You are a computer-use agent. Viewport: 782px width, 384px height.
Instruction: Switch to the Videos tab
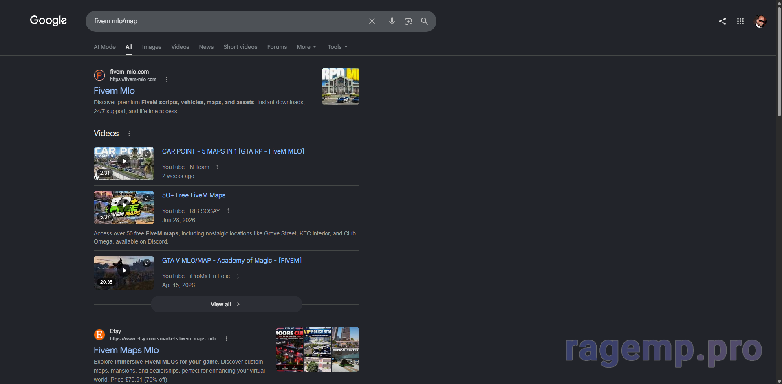click(x=180, y=47)
